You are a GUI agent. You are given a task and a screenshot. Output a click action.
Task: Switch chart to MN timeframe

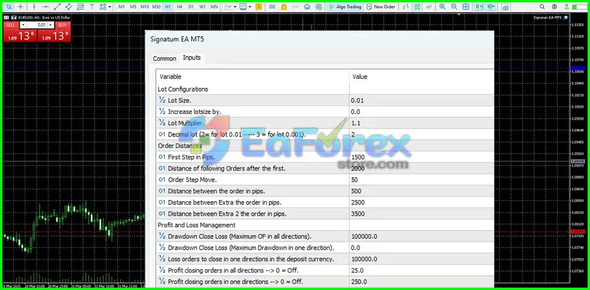pos(214,7)
